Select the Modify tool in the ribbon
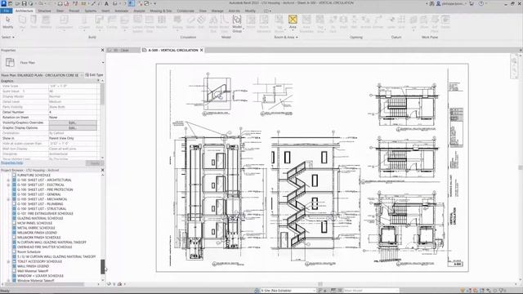This screenshot has height=294, width=523. point(7,22)
